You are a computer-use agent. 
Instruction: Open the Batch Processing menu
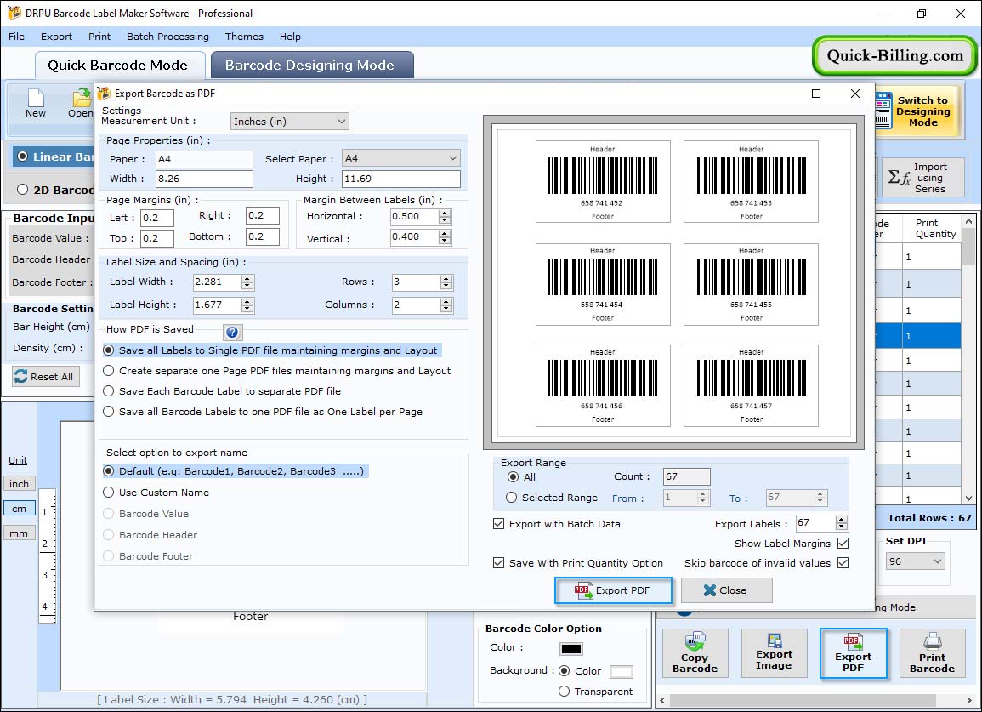click(167, 37)
